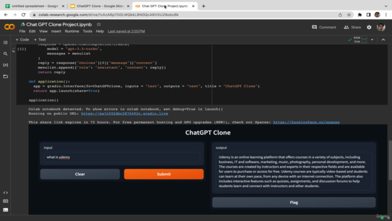
Task: Click the browser address bar URL
Action: 108,15
